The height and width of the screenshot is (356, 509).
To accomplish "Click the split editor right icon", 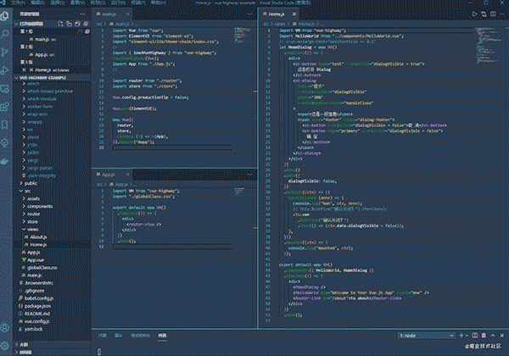I will pyautogui.click(x=493, y=14).
